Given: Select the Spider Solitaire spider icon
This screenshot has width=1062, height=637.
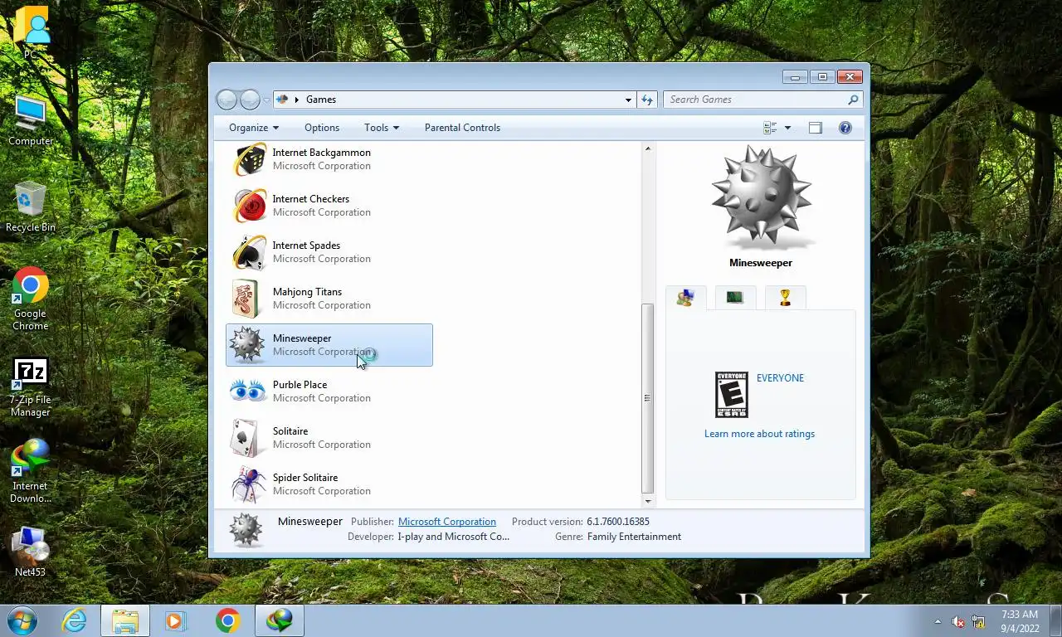Looking at the screenshot, I should tap(248, 484).
